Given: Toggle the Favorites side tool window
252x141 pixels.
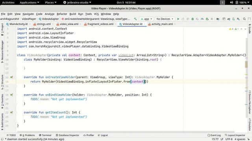Looking at the screenshot, I should 2,101.
